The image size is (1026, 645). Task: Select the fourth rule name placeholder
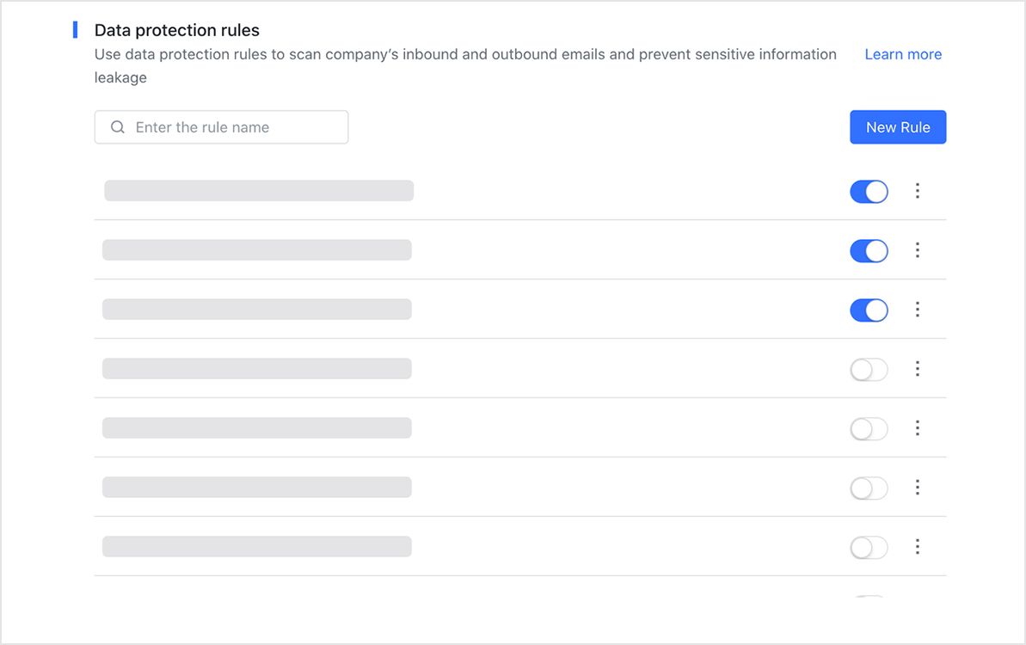(257, 368)
